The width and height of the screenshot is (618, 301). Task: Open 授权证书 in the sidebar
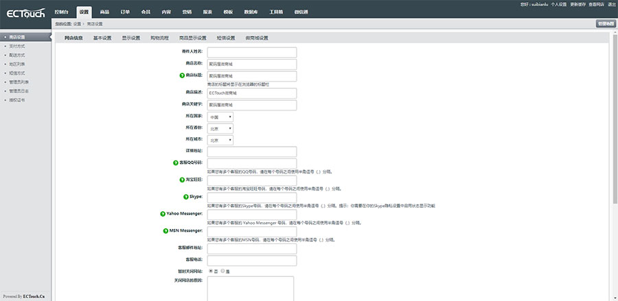click(x=17, y=100)
